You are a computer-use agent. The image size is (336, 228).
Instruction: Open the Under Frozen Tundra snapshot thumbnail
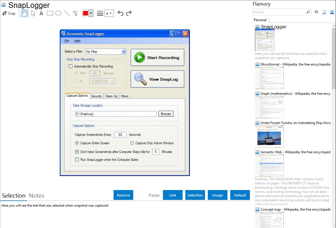pos(269,136)
